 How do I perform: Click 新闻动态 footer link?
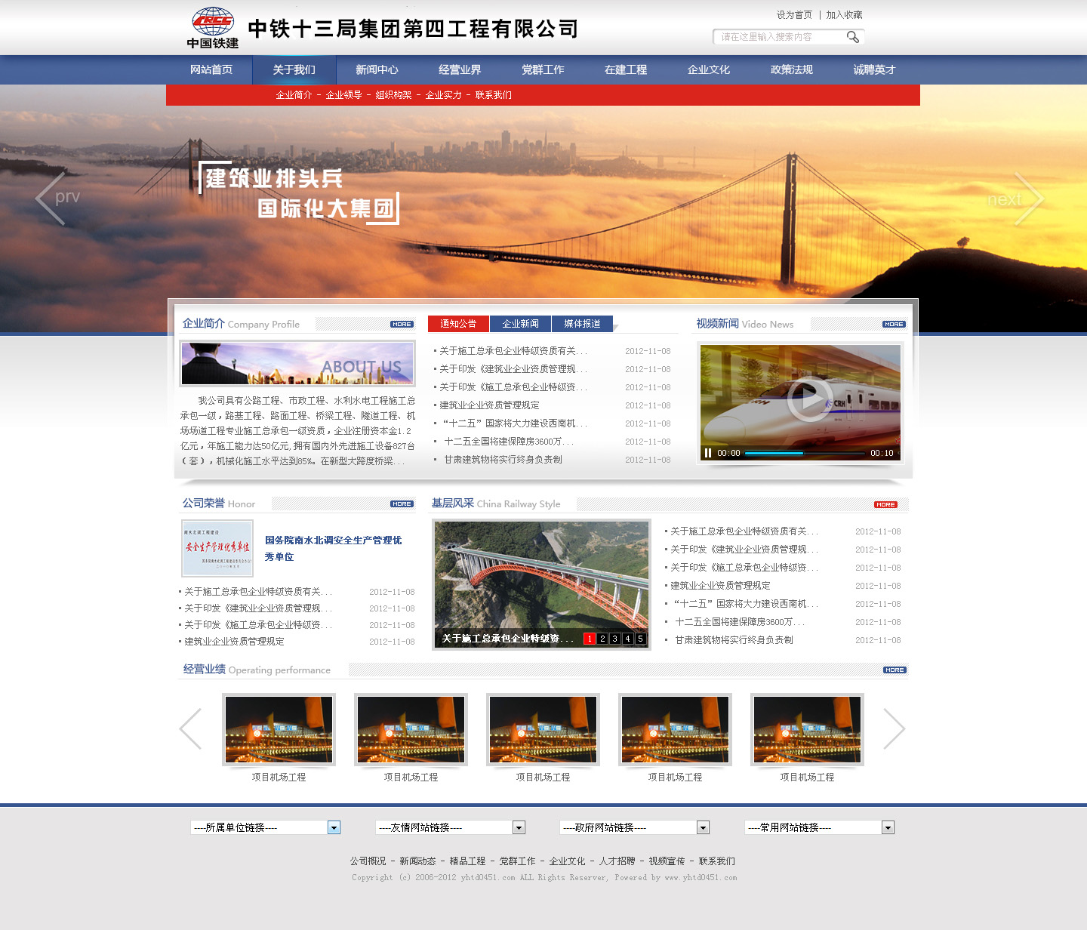(417, 861)
